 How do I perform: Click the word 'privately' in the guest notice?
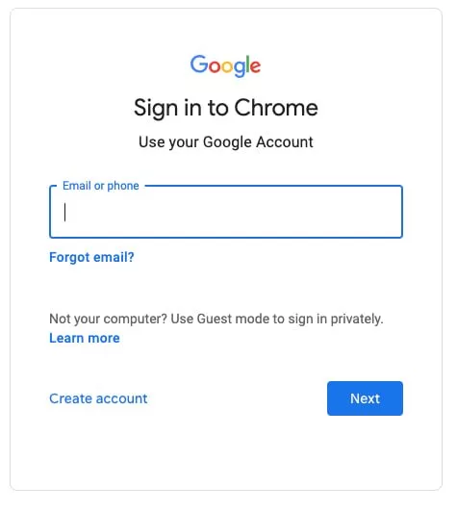tap(356, 319)
